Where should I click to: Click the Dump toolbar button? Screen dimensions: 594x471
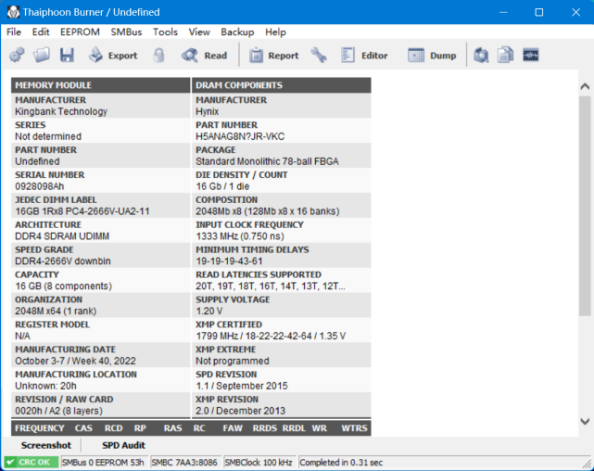point(432,56)
